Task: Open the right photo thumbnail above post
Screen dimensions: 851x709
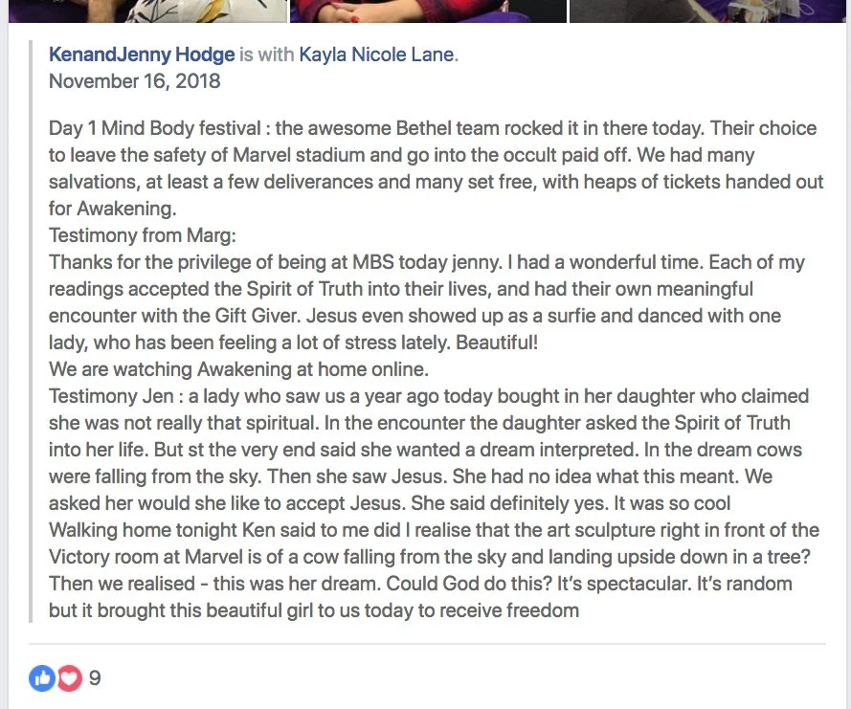Action: [709, 11]
